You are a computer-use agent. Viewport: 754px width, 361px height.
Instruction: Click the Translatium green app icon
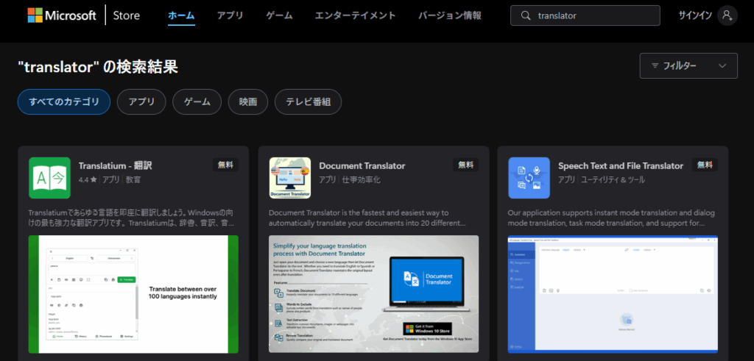[x=49, y=178]
